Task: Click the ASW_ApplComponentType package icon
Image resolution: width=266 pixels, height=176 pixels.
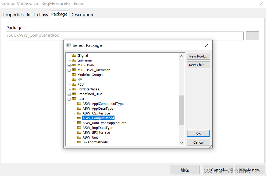Action: [x=79, y=104]
